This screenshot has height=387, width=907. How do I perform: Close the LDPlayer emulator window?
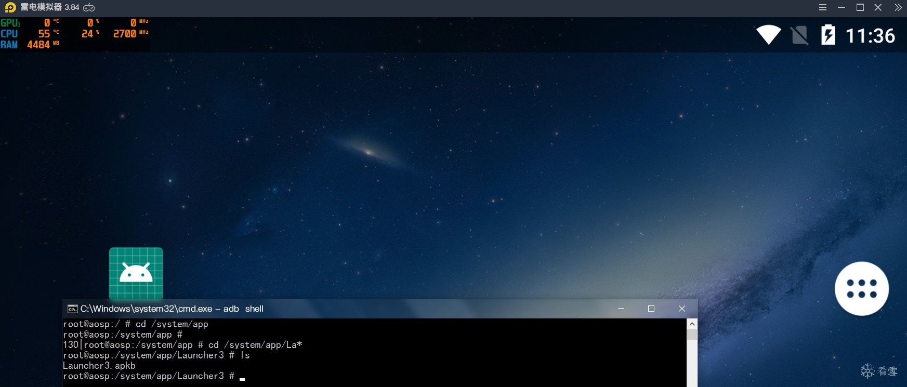point(878,7)
